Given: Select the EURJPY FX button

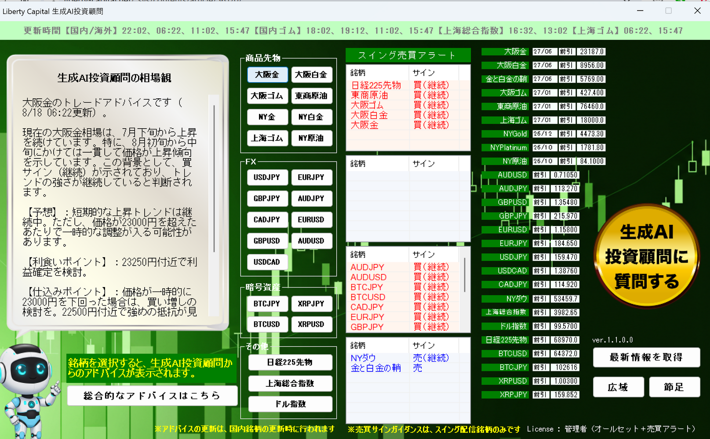Looking at the screenshot, I should coord(311,177).
